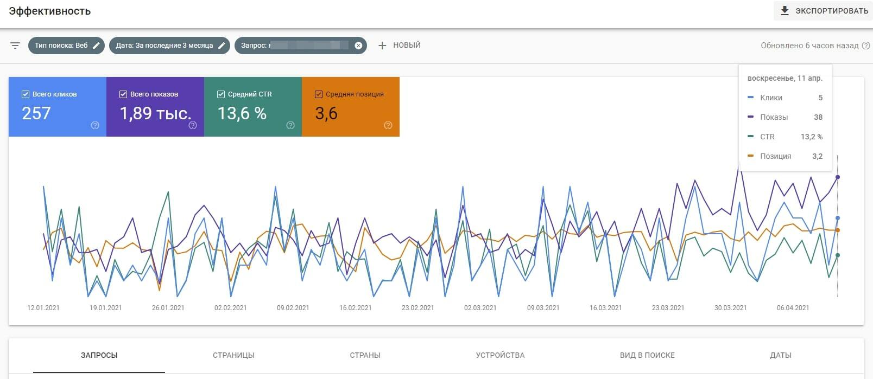Switch to the Страницы tab
Image resolution: width=873 pixels, height=379 pixels.
pyautogui.click(x=233, y=355)
